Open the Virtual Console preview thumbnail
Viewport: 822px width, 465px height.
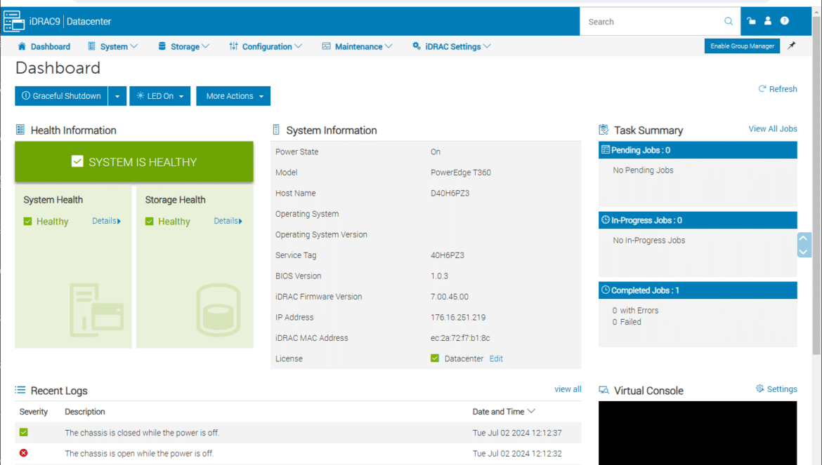click(698, 433)
